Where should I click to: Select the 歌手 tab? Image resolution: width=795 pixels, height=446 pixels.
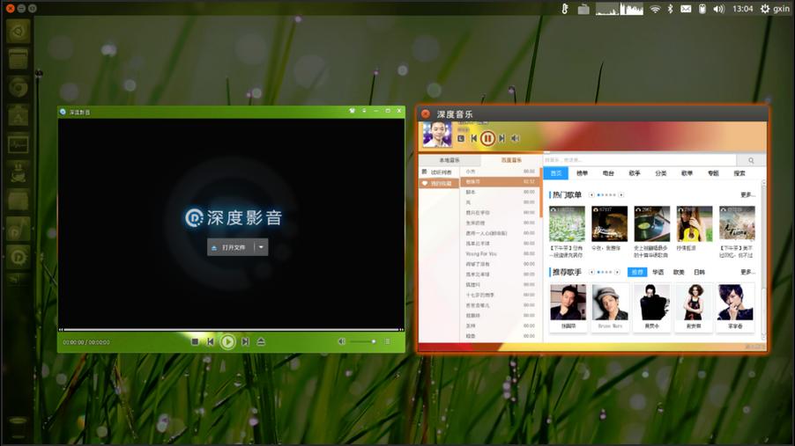pos(635,173)
